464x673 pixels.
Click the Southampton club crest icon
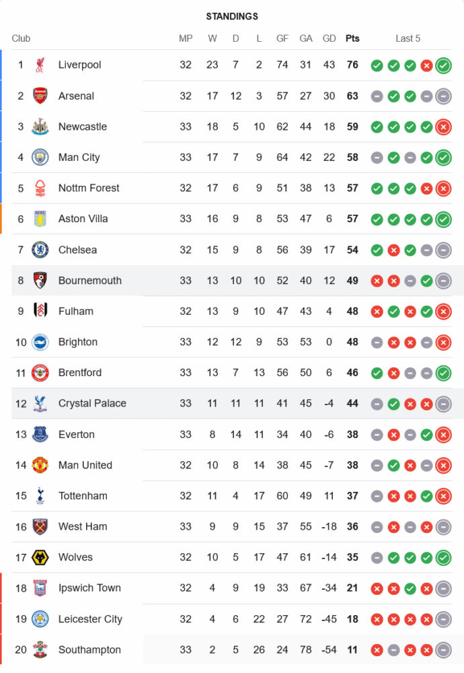(40, 650)
